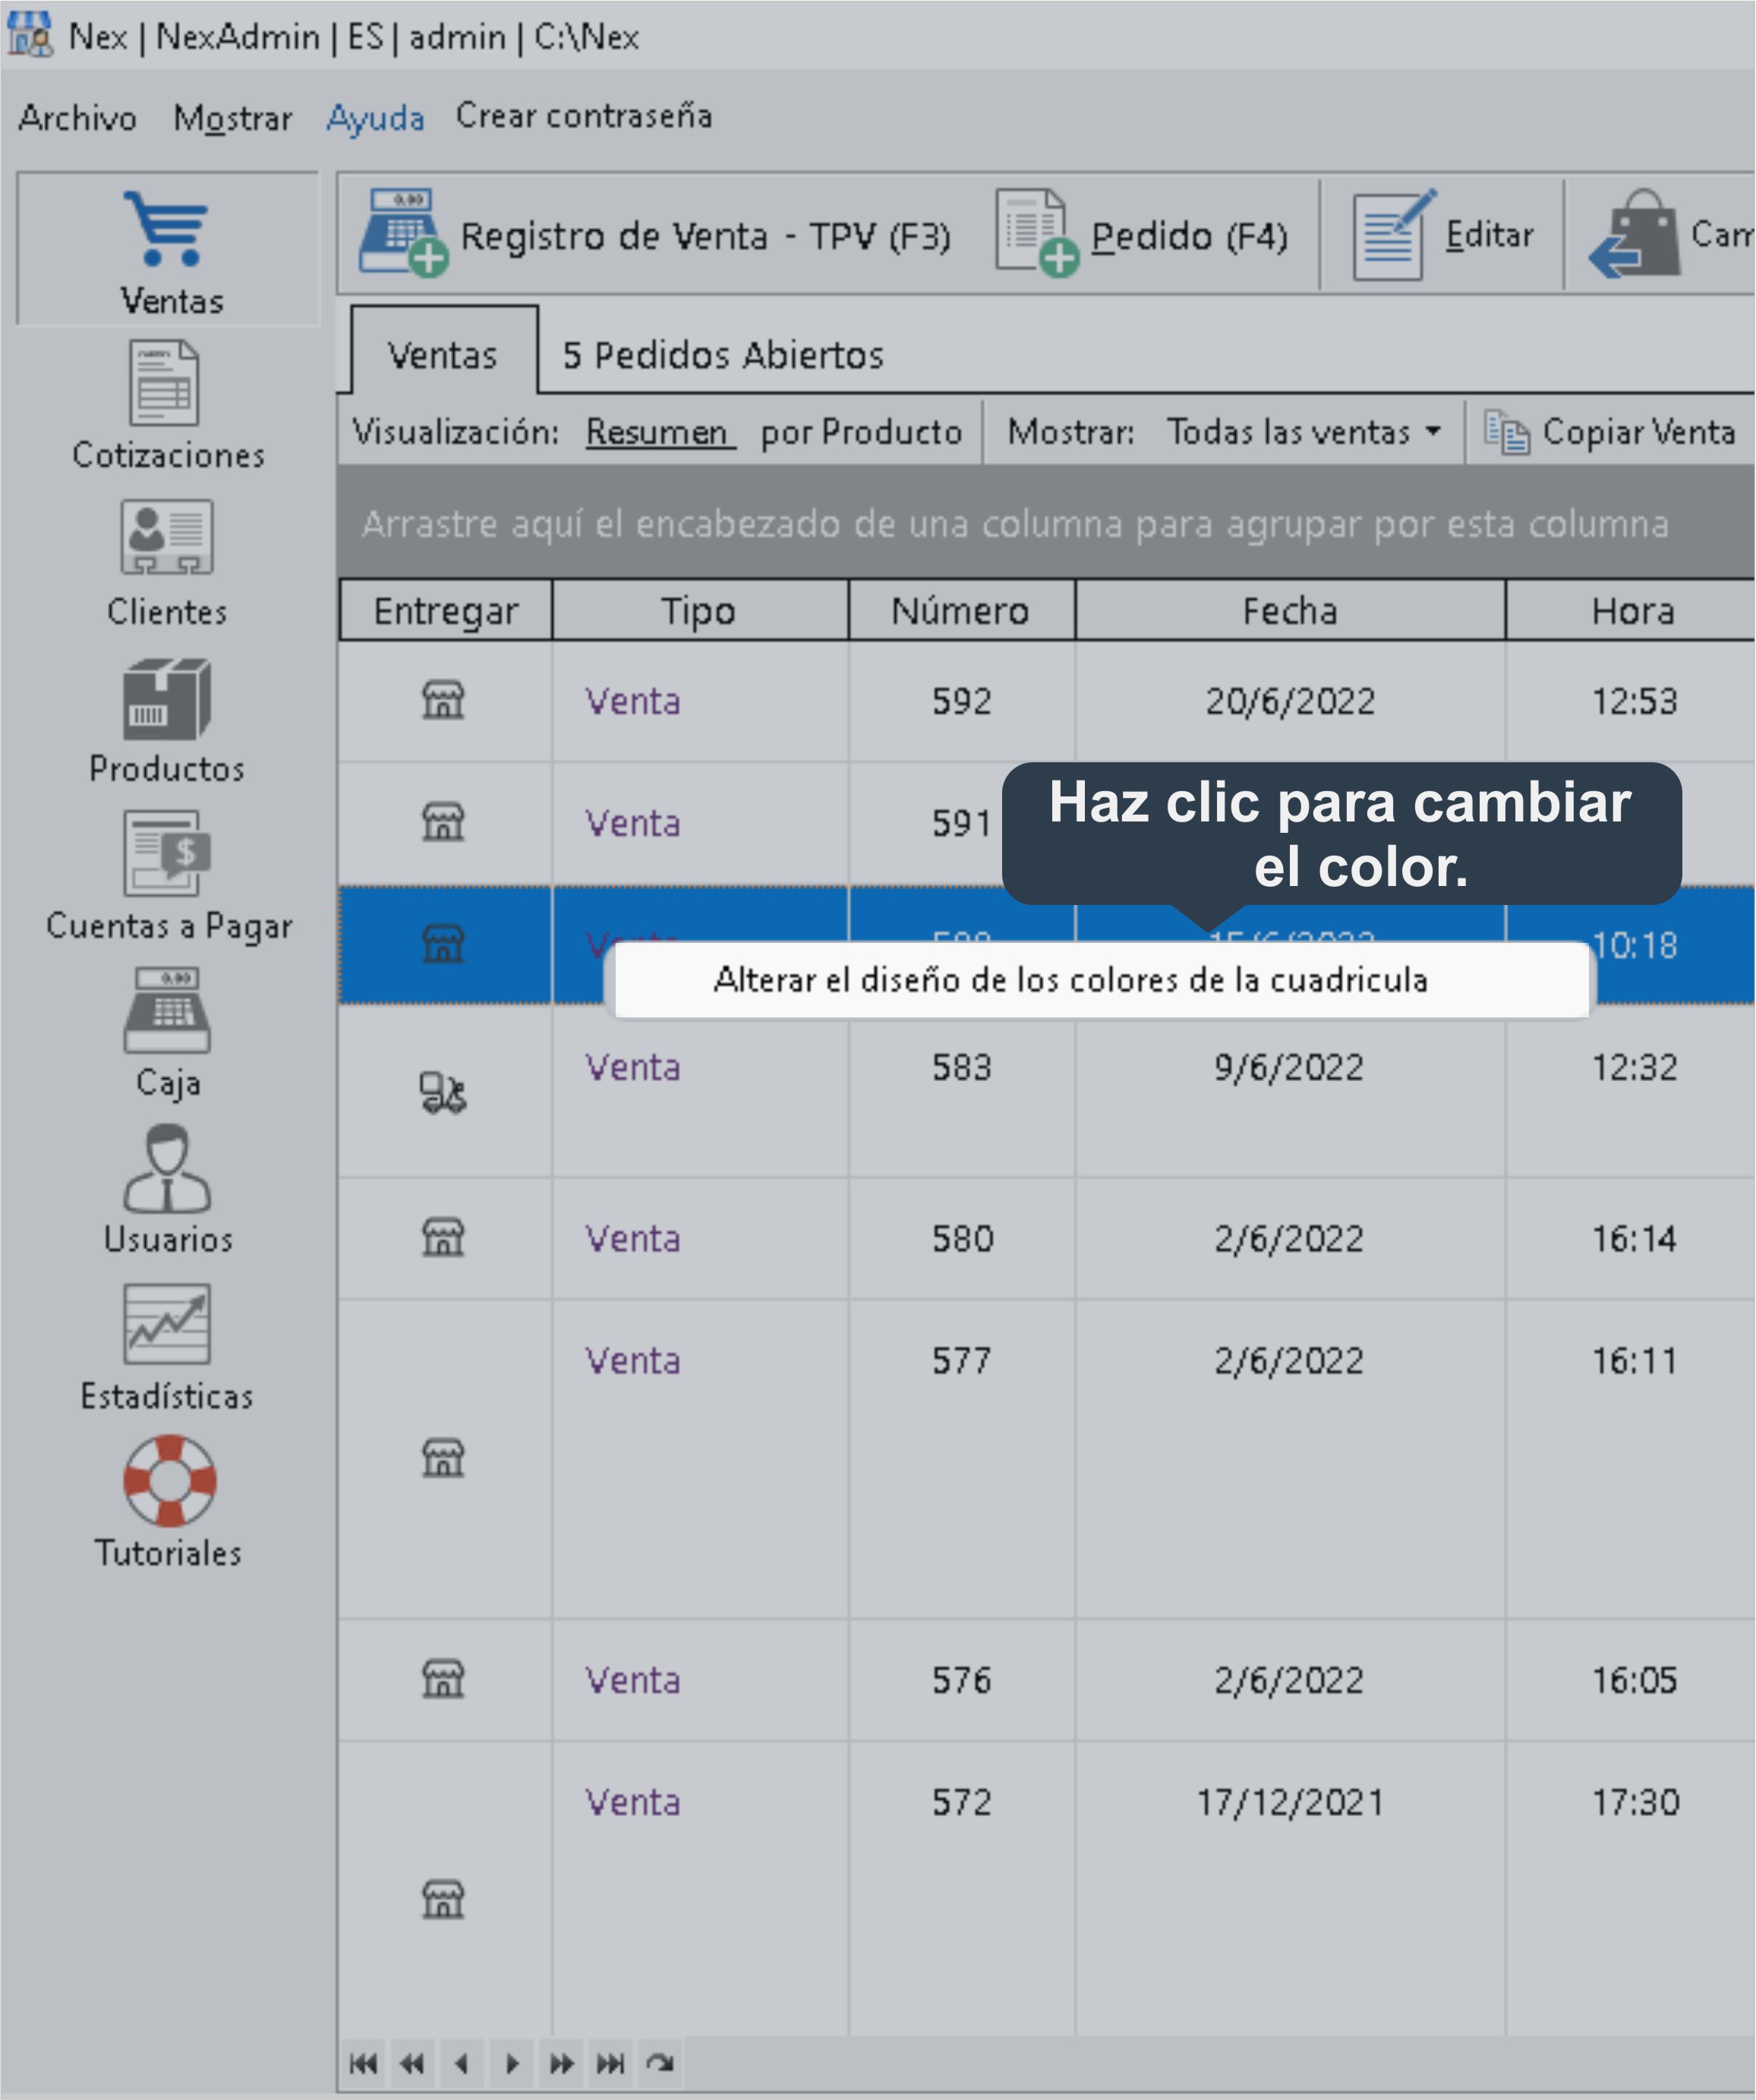Sort by Número column header

[x=960, y=610]
